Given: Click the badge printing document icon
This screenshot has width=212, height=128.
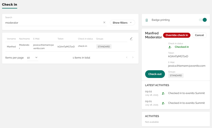Looking at the screenshot, I should (147, 20).
